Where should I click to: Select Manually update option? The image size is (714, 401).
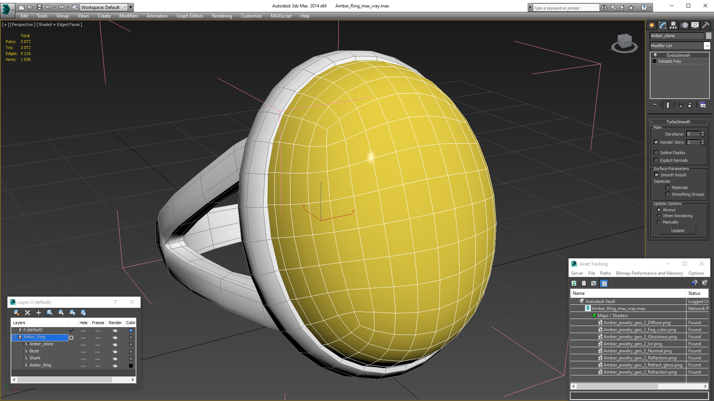point(659,222)
